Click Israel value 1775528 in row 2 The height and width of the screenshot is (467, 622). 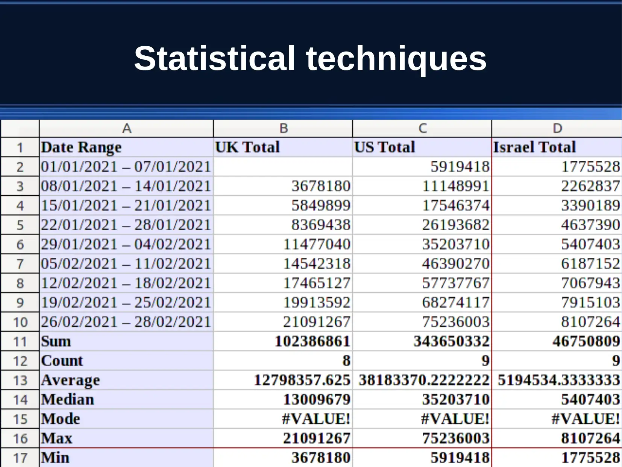coord(557,167)
